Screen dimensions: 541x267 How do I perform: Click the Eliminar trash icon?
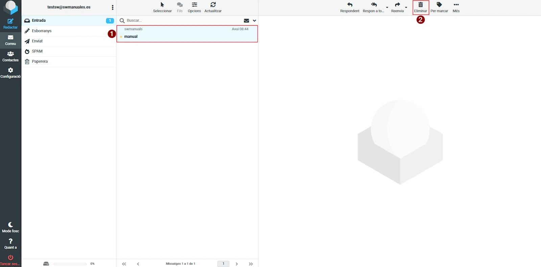pyautogui.click(x=421, y=5)
